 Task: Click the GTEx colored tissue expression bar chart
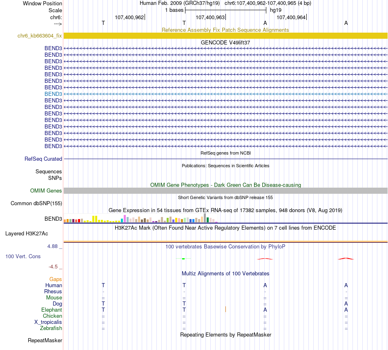coord(140,218)
